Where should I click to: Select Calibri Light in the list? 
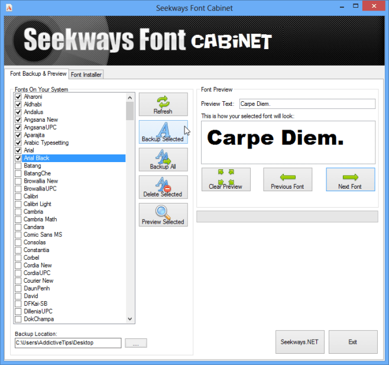pos(37,204)
